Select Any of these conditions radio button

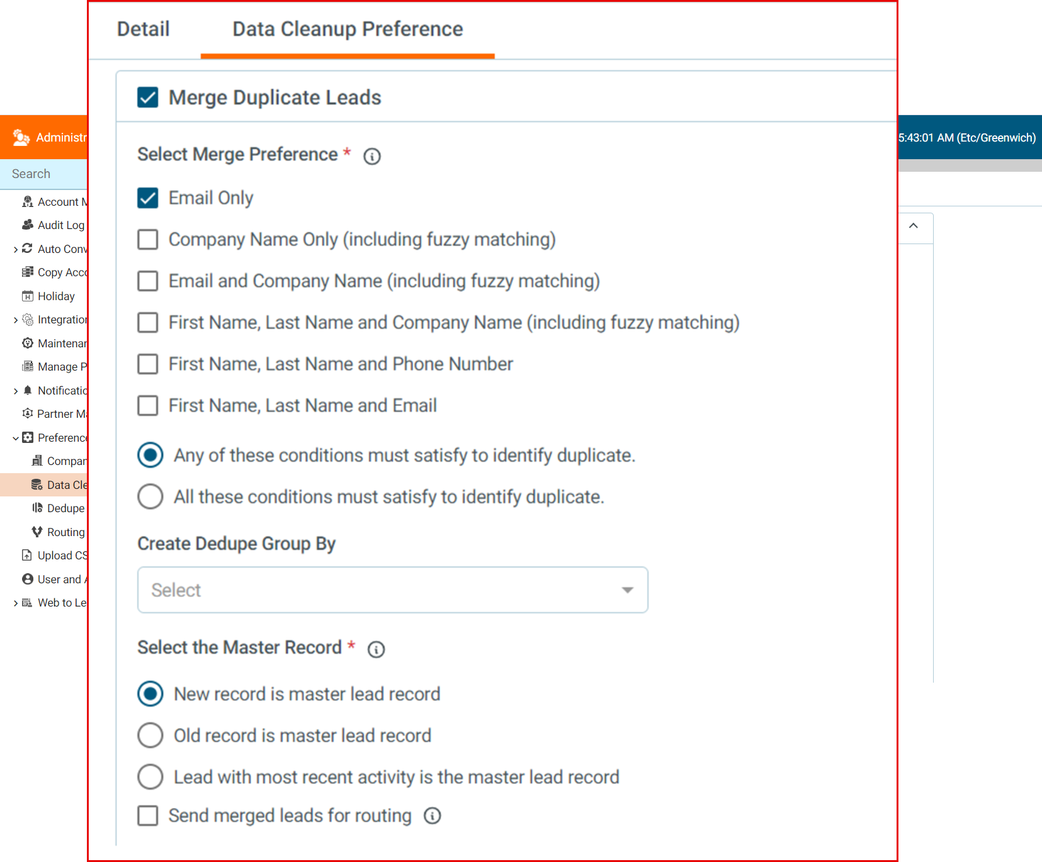pos(150,455)
